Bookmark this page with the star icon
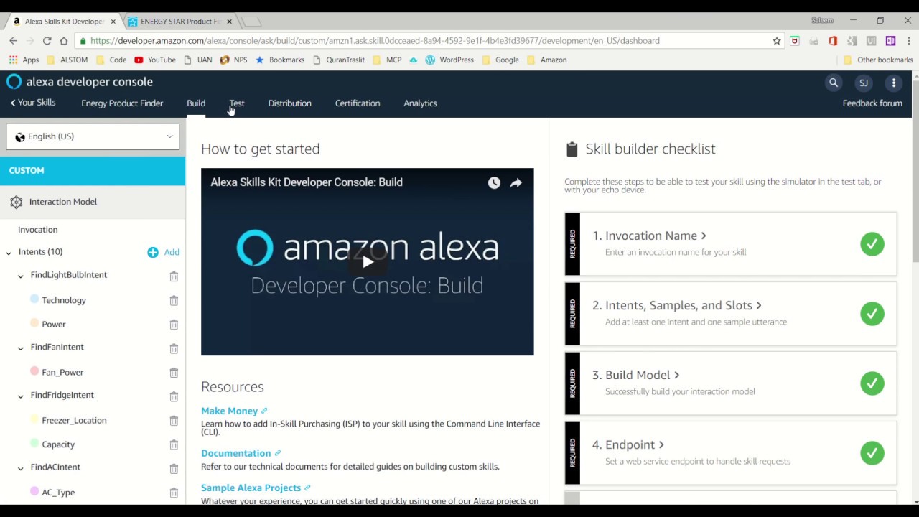 pos(776,41)
